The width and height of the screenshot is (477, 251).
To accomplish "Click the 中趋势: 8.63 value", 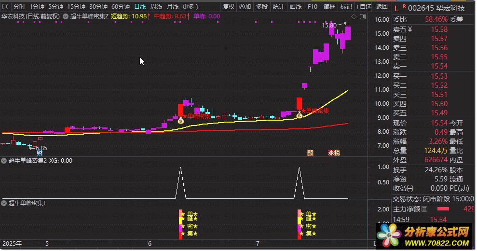I will (x=172, y=16).
